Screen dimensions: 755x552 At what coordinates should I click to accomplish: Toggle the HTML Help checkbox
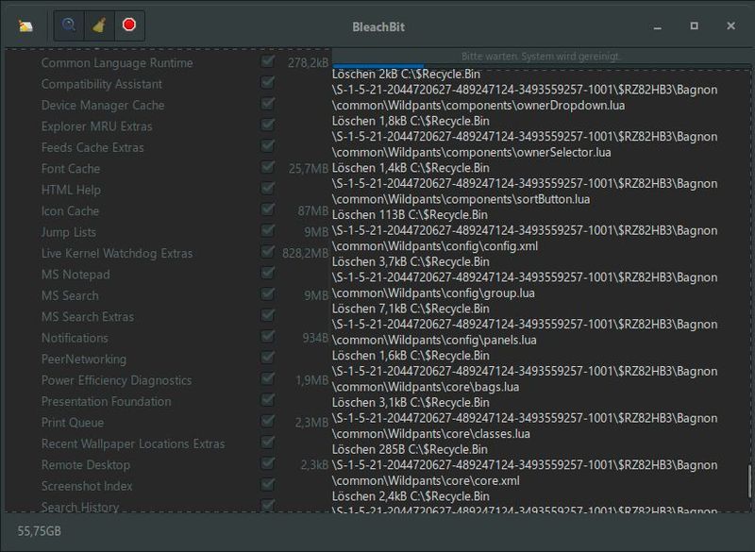[268, 189]
